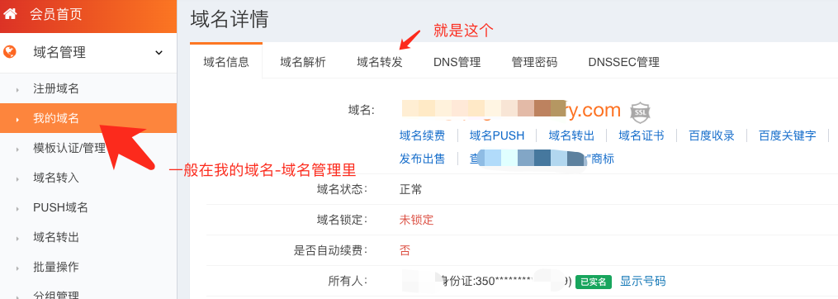
Task: Click the 百度关键字 link
Action: point(788,135)
